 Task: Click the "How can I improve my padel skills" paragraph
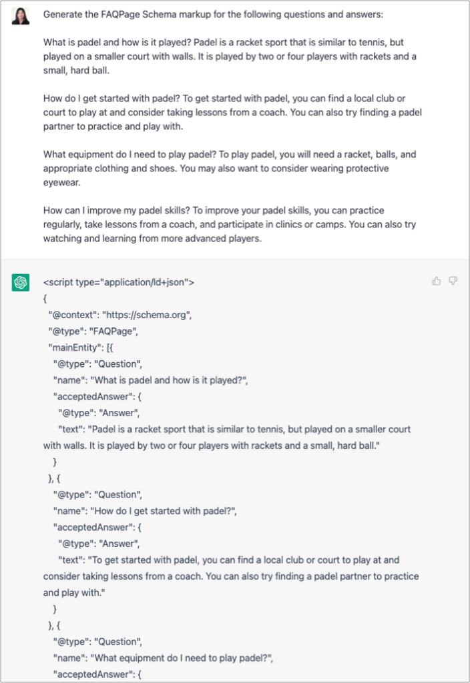[x=230, y=224]
